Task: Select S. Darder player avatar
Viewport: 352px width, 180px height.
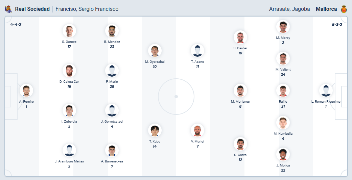Action: 240,37
